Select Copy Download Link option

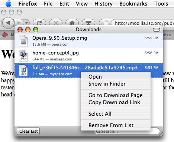(114, 102)
